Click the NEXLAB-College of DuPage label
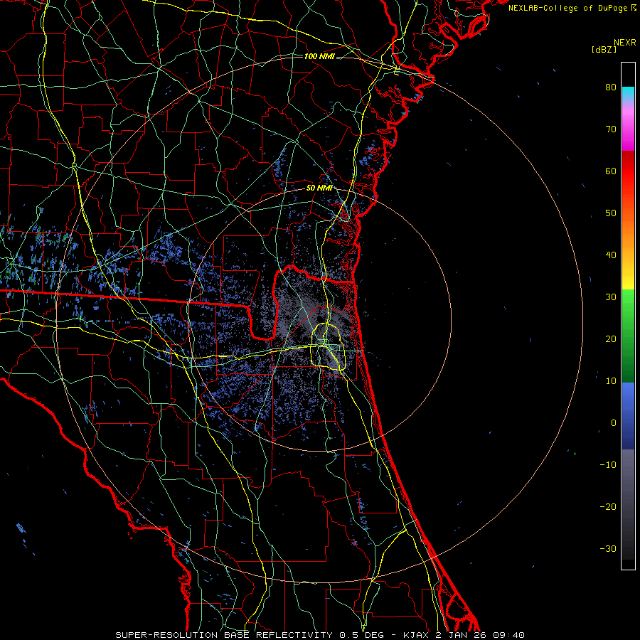This screenshot has width=640, height=640. (x=567, y=8)
